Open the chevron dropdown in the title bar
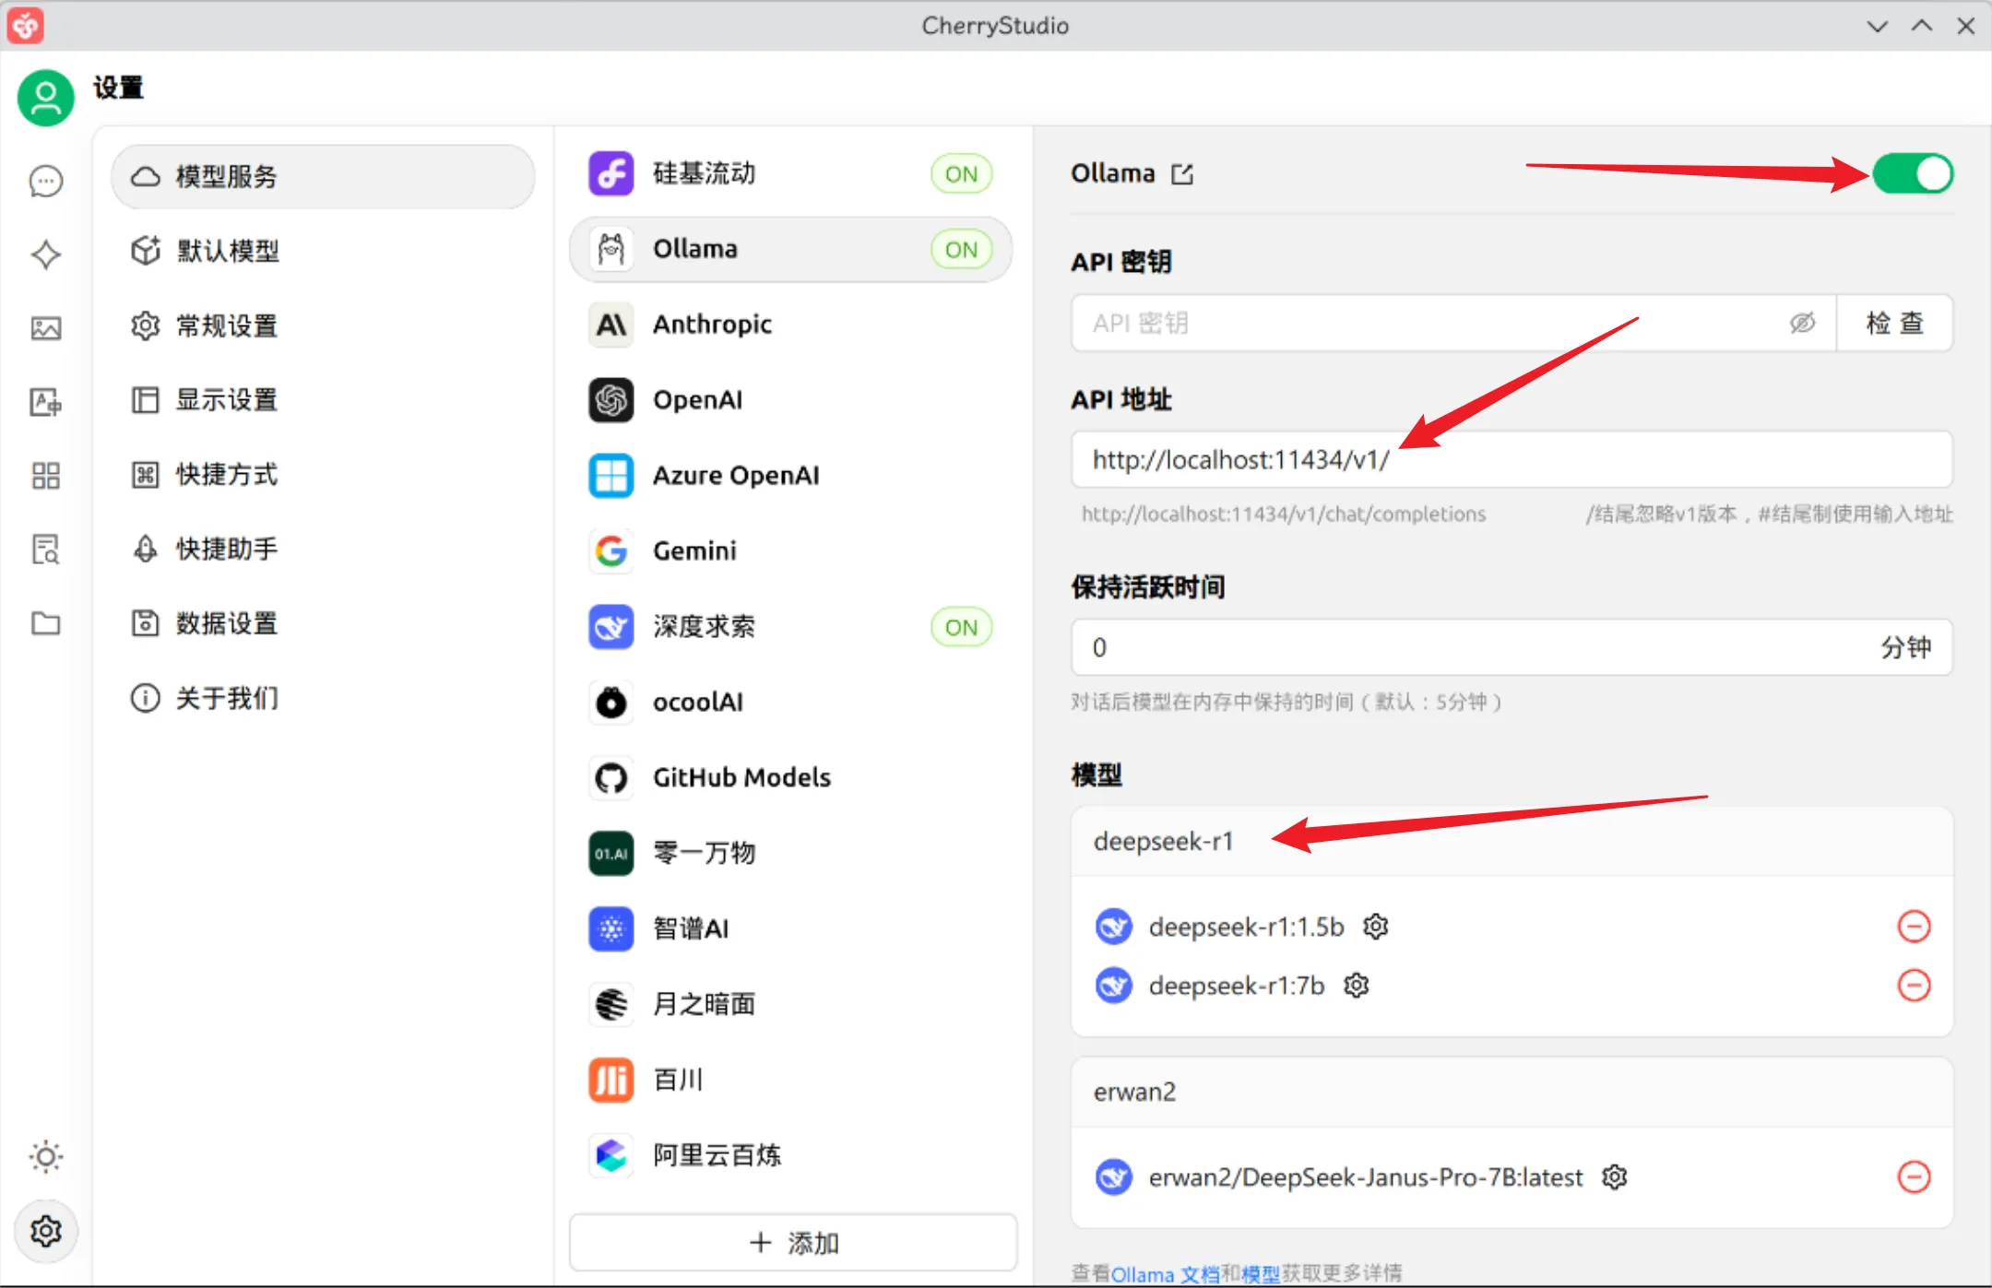The width and height of the screenshot is (1992, 1288). [1877, 26]
